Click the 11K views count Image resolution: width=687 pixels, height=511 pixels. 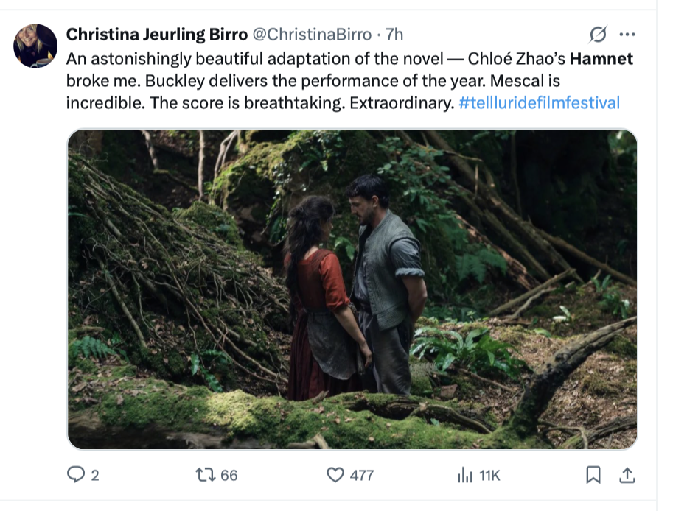click(x=489, y=476)
